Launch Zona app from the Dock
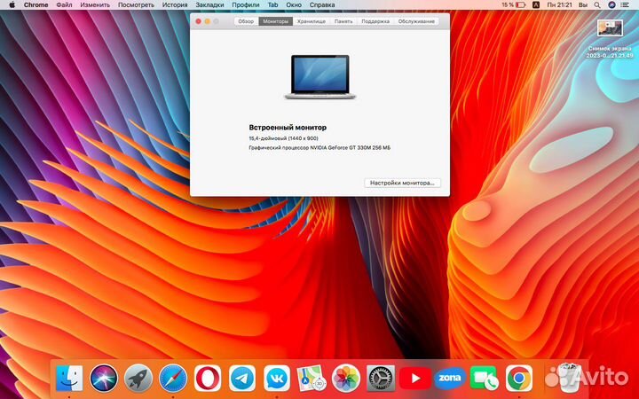 coord(449,378)
